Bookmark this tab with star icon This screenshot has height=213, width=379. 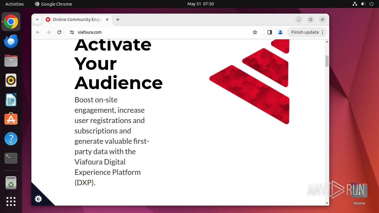tap(255, 32)
